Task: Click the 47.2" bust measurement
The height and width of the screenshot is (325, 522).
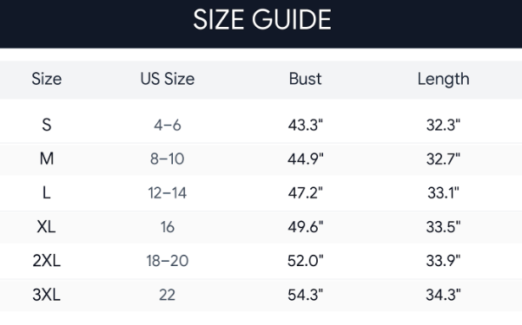Action: (306, 192)
